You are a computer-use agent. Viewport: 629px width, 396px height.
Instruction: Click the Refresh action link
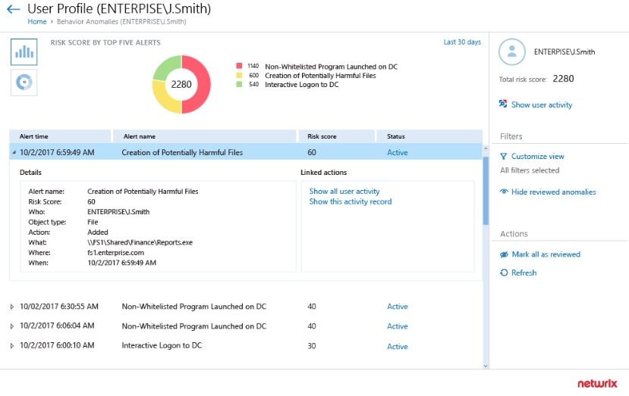524,273
